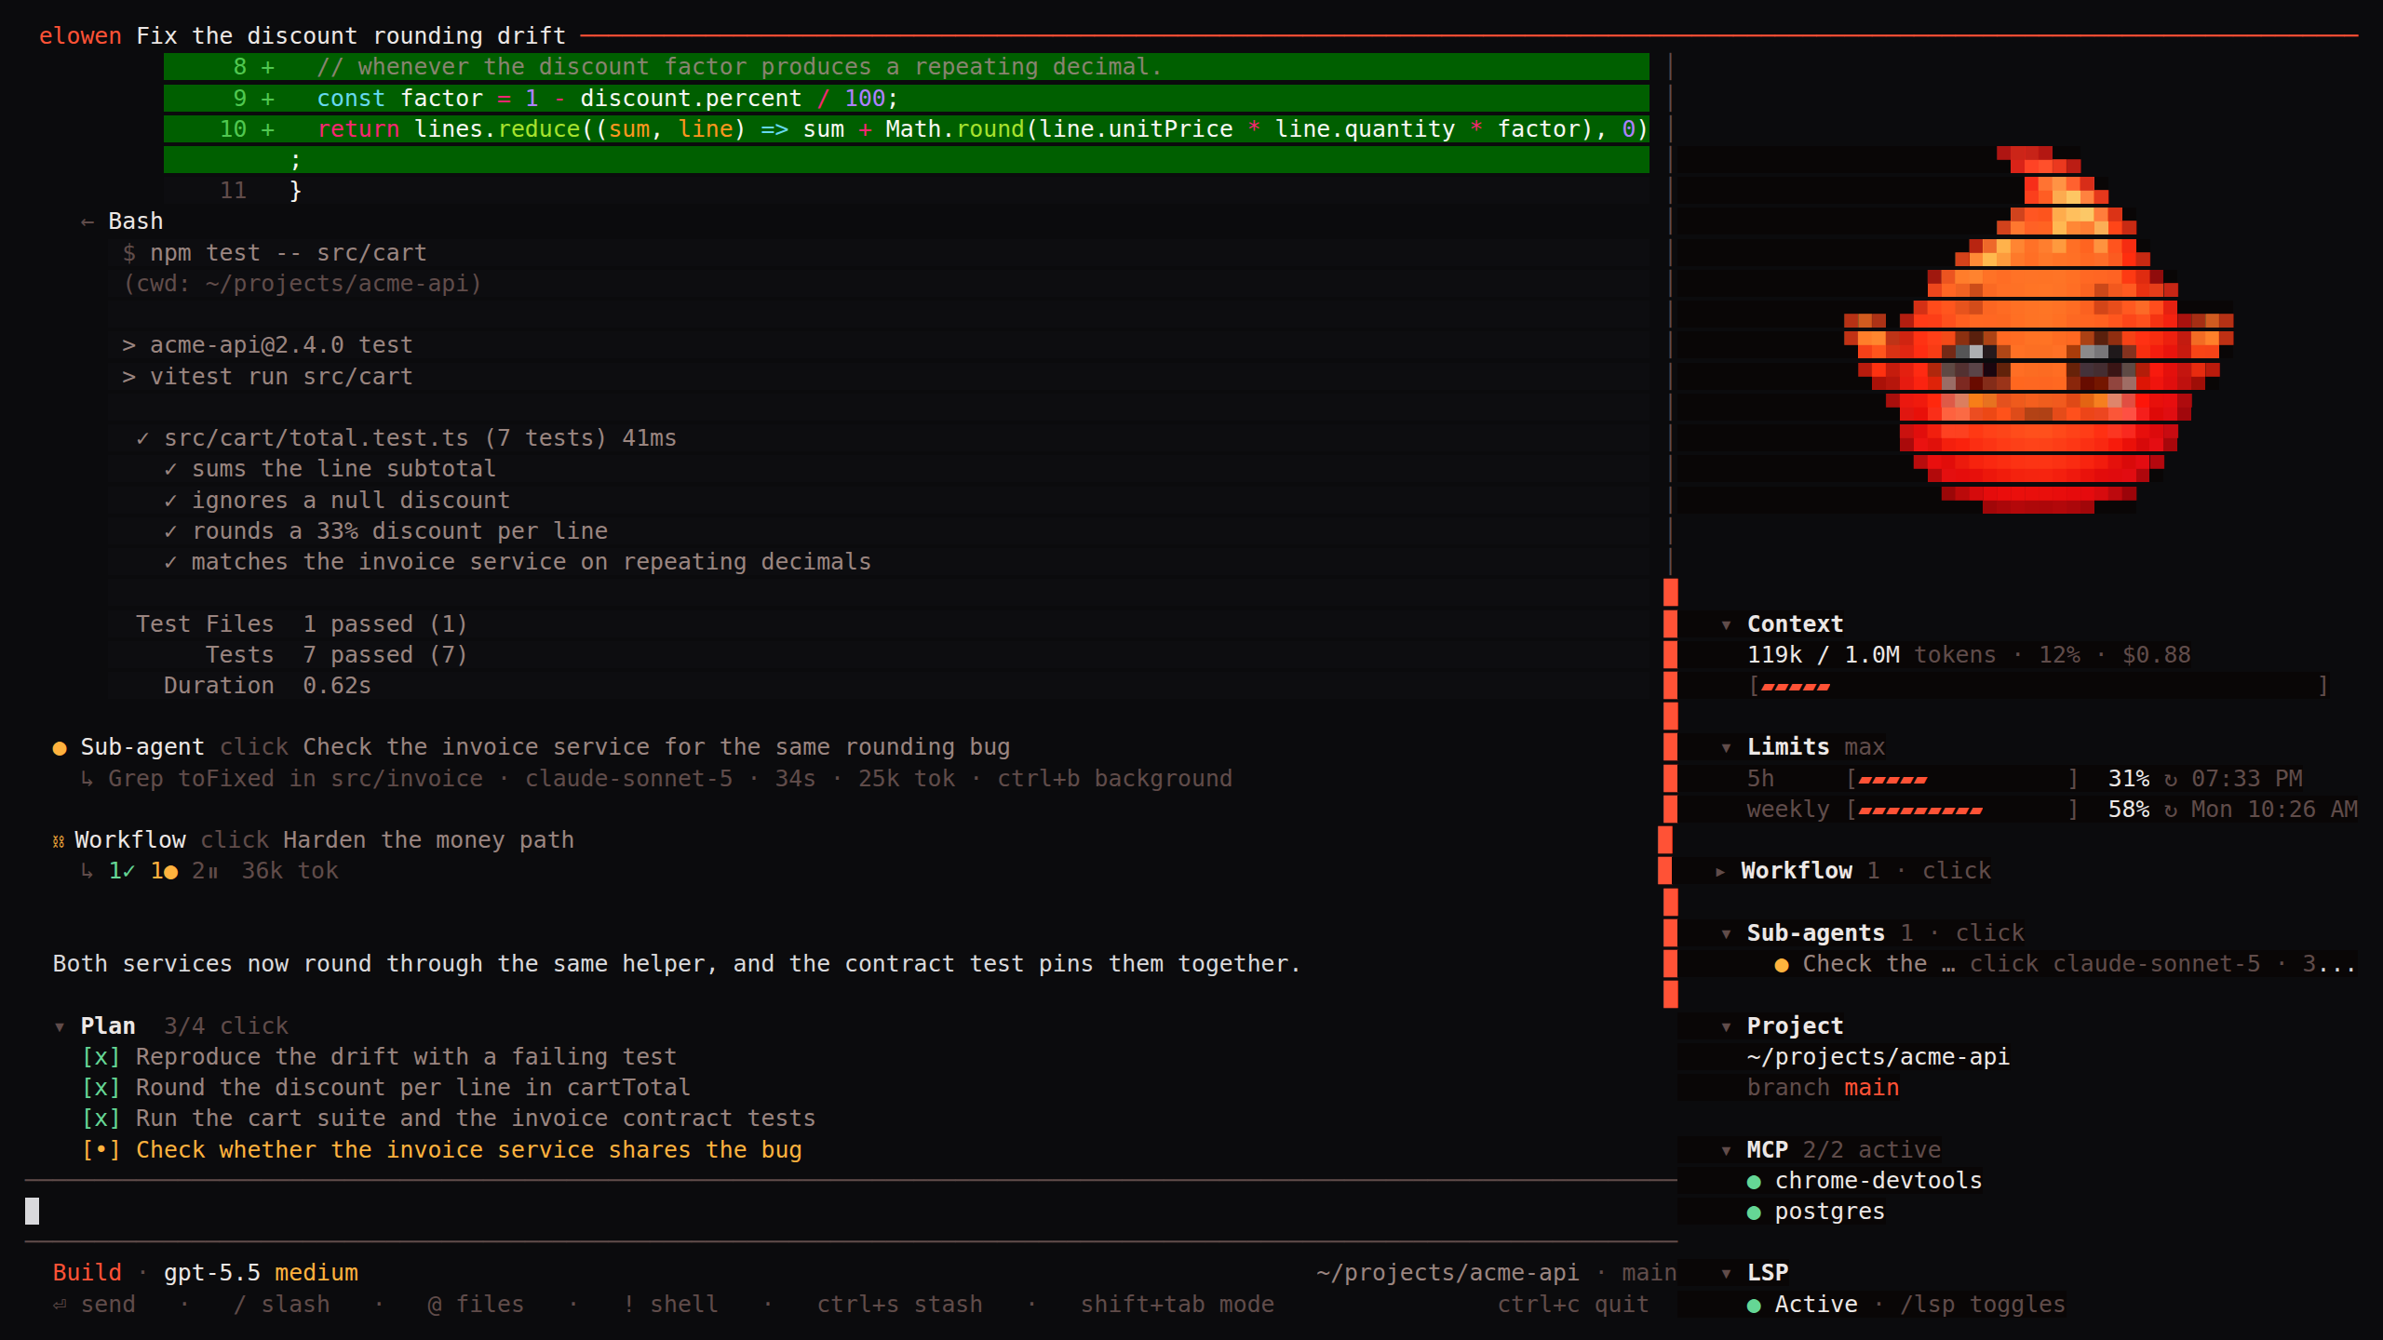Click the medium reasoning effort label
2383x1340 pixels.
click(316, 1273)
